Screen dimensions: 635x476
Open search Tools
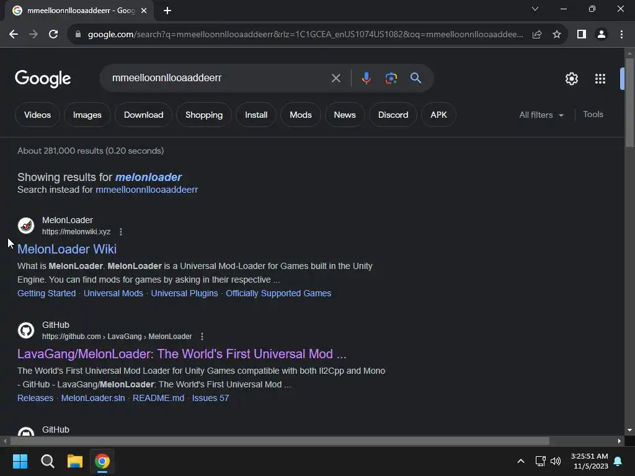coord(593,115)
